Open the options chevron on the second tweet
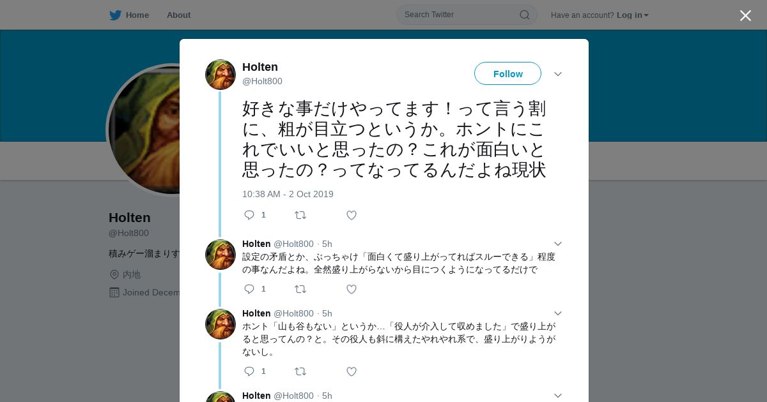Viewport: 767px width, 402px height. [x=557, y=244]
